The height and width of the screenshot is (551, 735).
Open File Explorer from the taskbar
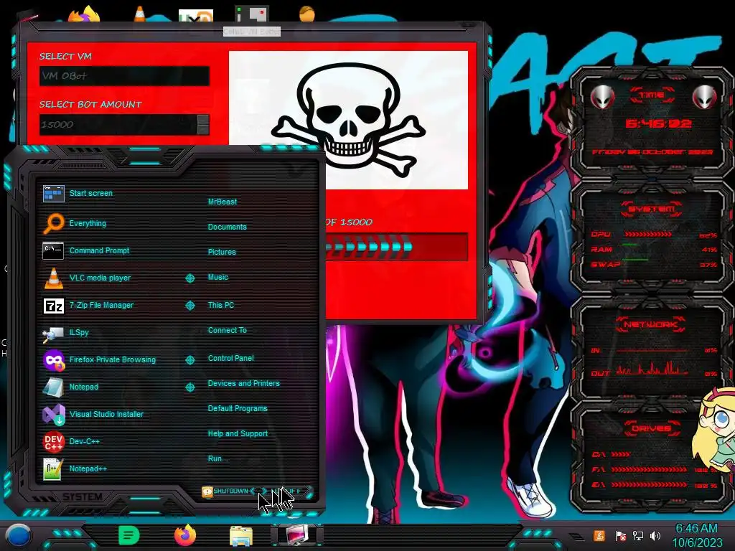pyautogui.click(x=241, y=536)
